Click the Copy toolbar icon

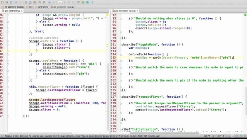(x=30, y=2)
